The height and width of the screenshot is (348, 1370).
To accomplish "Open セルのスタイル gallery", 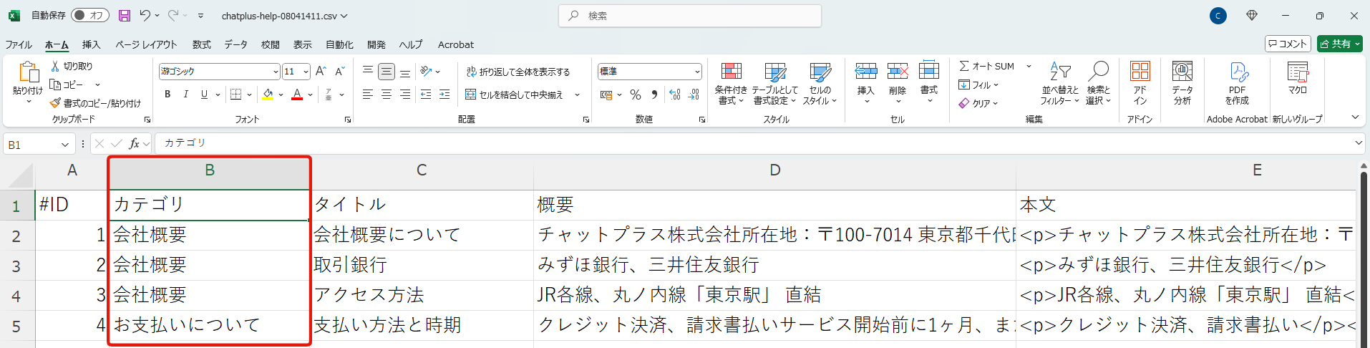I will [820, 84].
